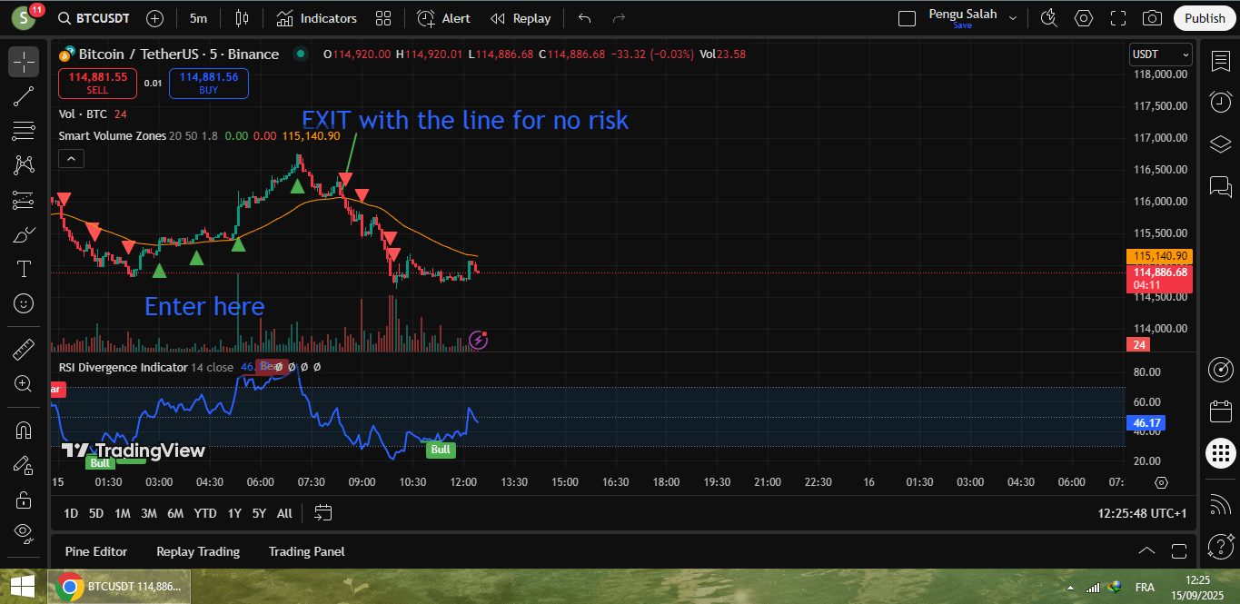The image size is (1240, 604).
Task: Set the date range to 5Y
Action: (259, 513)
